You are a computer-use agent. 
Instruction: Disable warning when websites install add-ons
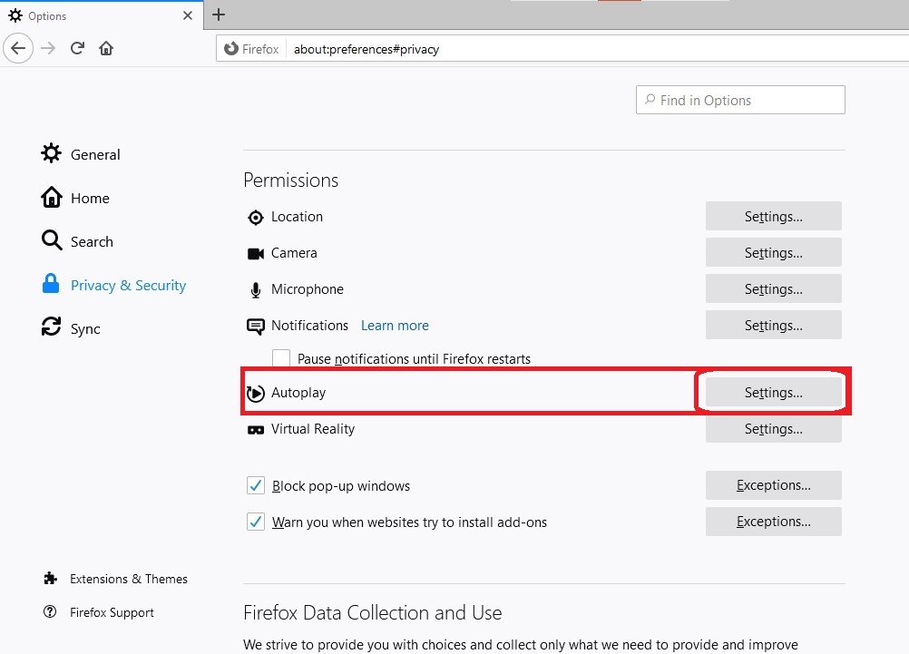255,522
